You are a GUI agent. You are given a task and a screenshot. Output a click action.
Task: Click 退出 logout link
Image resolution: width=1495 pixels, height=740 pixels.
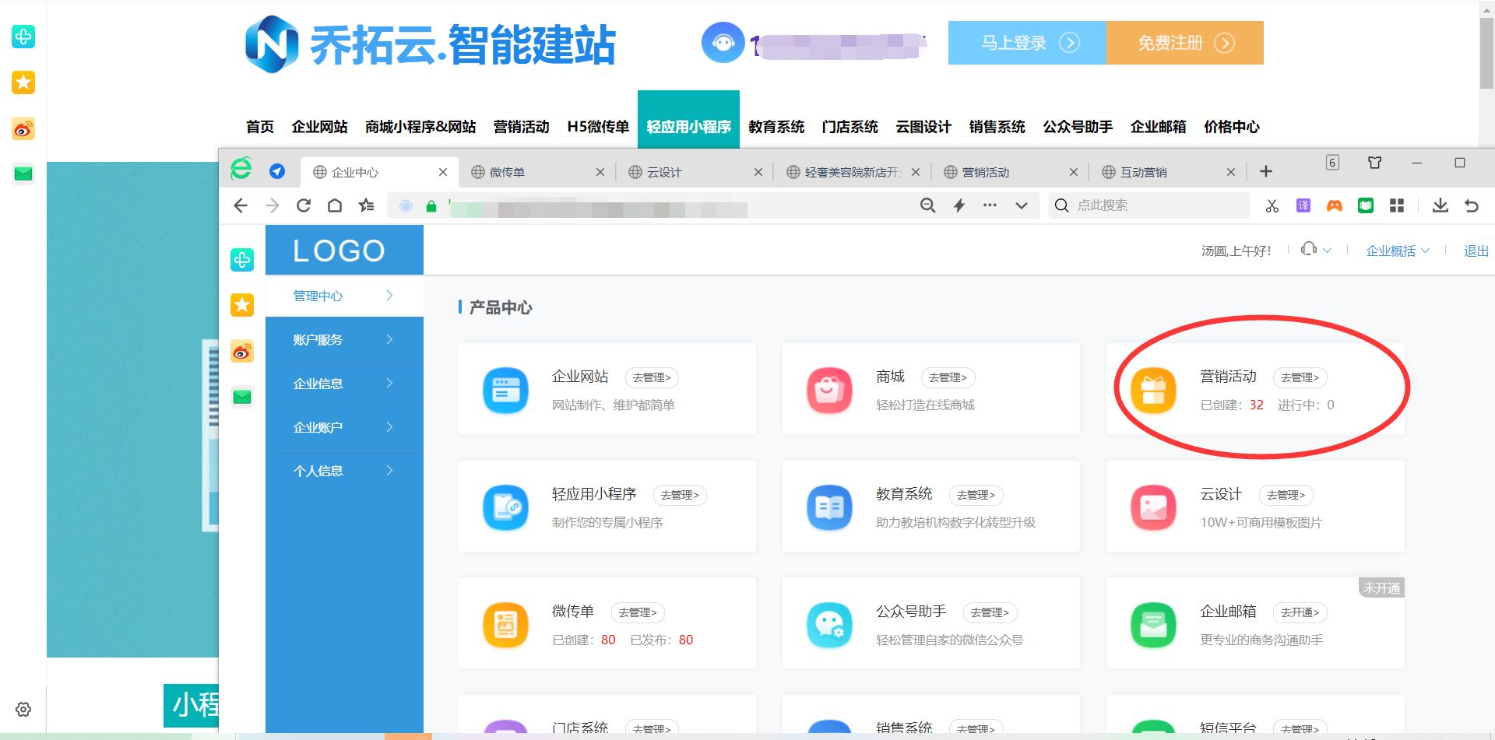coord(1476,251)
